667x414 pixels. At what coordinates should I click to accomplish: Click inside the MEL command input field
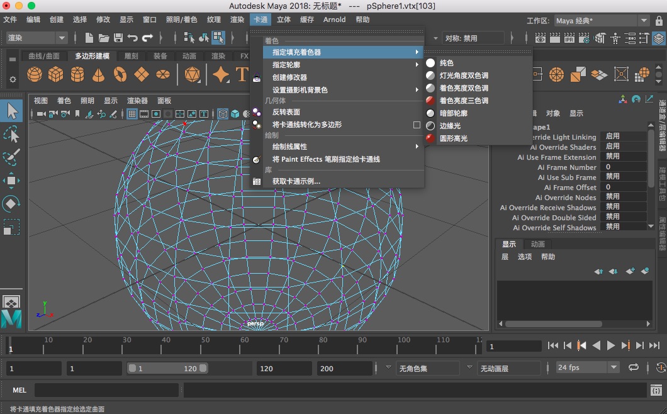tap(107, 390)
